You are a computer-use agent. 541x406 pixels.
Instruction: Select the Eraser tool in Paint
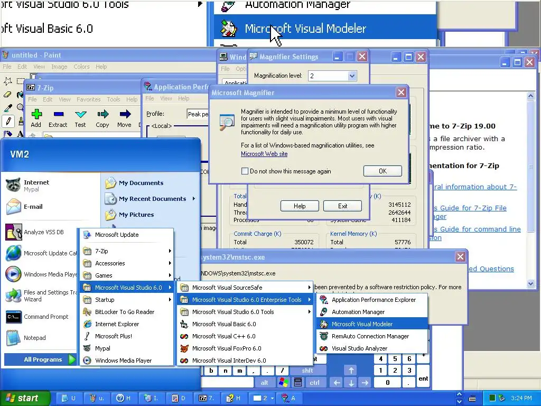pyautogui.click(x=7, y=94)
